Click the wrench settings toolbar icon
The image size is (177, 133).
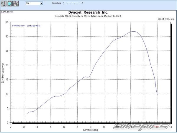[x=4, y=4]
